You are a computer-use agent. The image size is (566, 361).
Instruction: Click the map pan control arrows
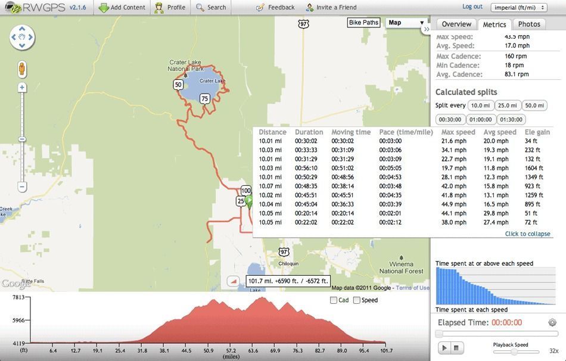(22, 38)
